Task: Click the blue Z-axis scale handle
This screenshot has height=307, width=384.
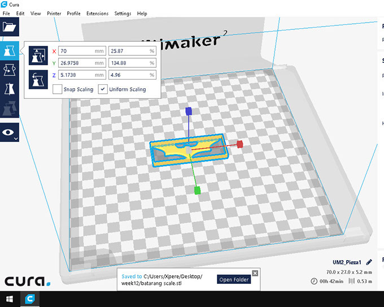Action: (188, 111)
